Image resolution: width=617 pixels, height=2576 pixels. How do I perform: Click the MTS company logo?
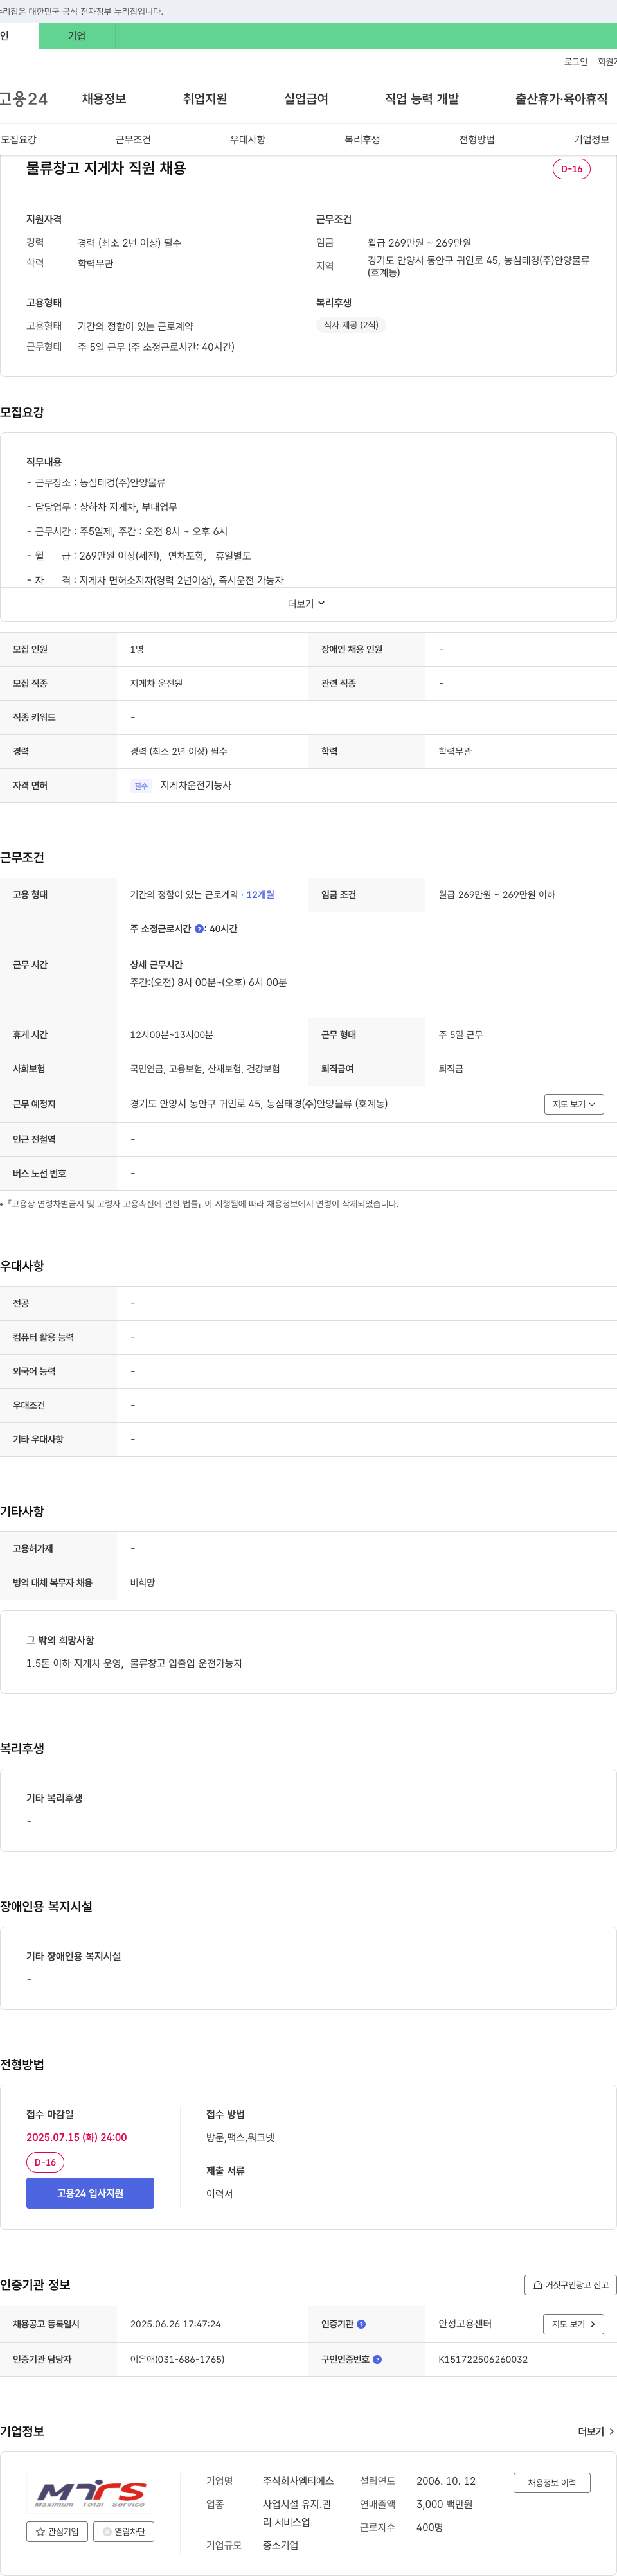[x=91, y=2494]
